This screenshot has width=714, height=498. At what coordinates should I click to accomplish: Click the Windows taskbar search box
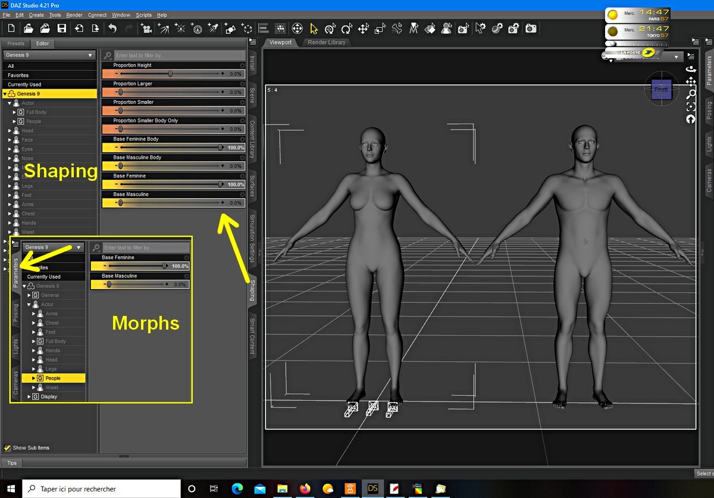coord(102,489)
